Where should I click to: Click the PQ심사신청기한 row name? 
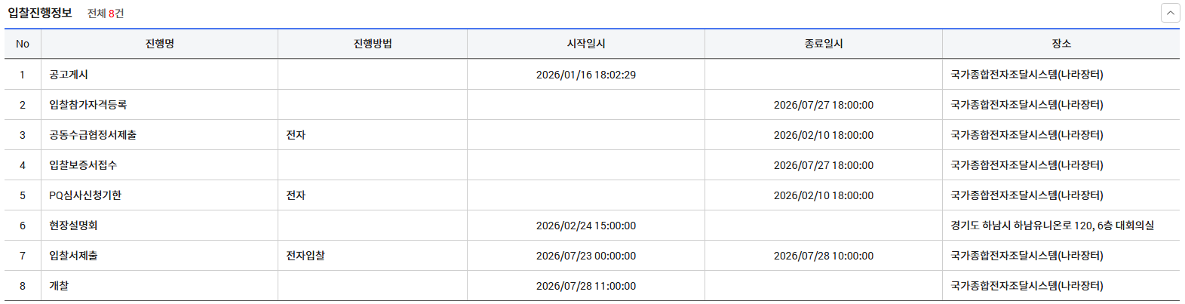click(x=85, y=195)
